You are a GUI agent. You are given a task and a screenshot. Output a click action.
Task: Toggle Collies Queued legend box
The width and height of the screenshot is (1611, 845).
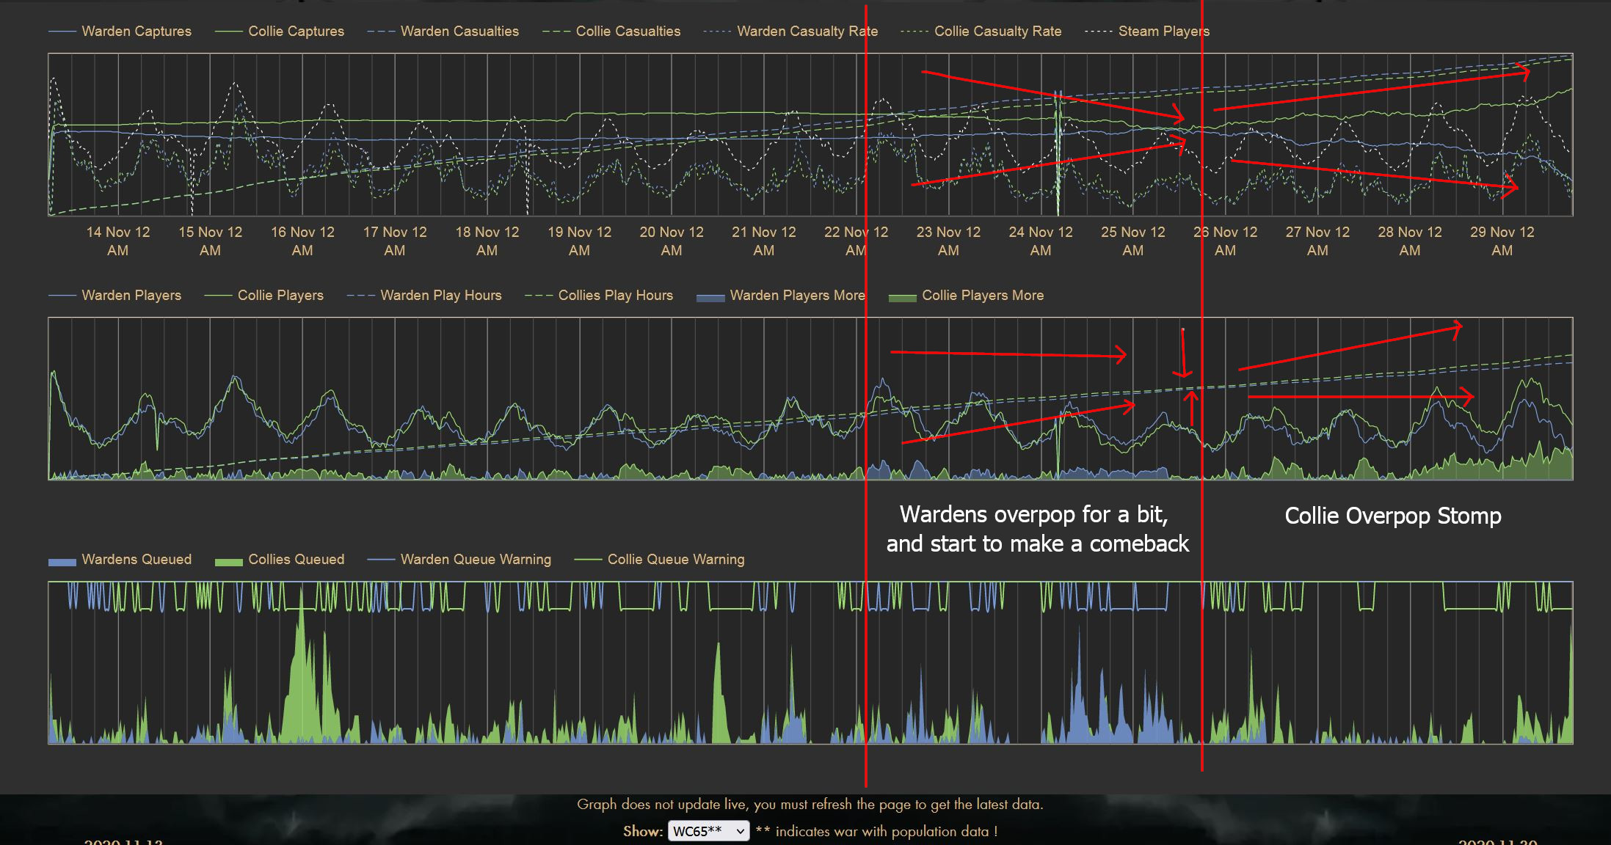tap(228, 561)
